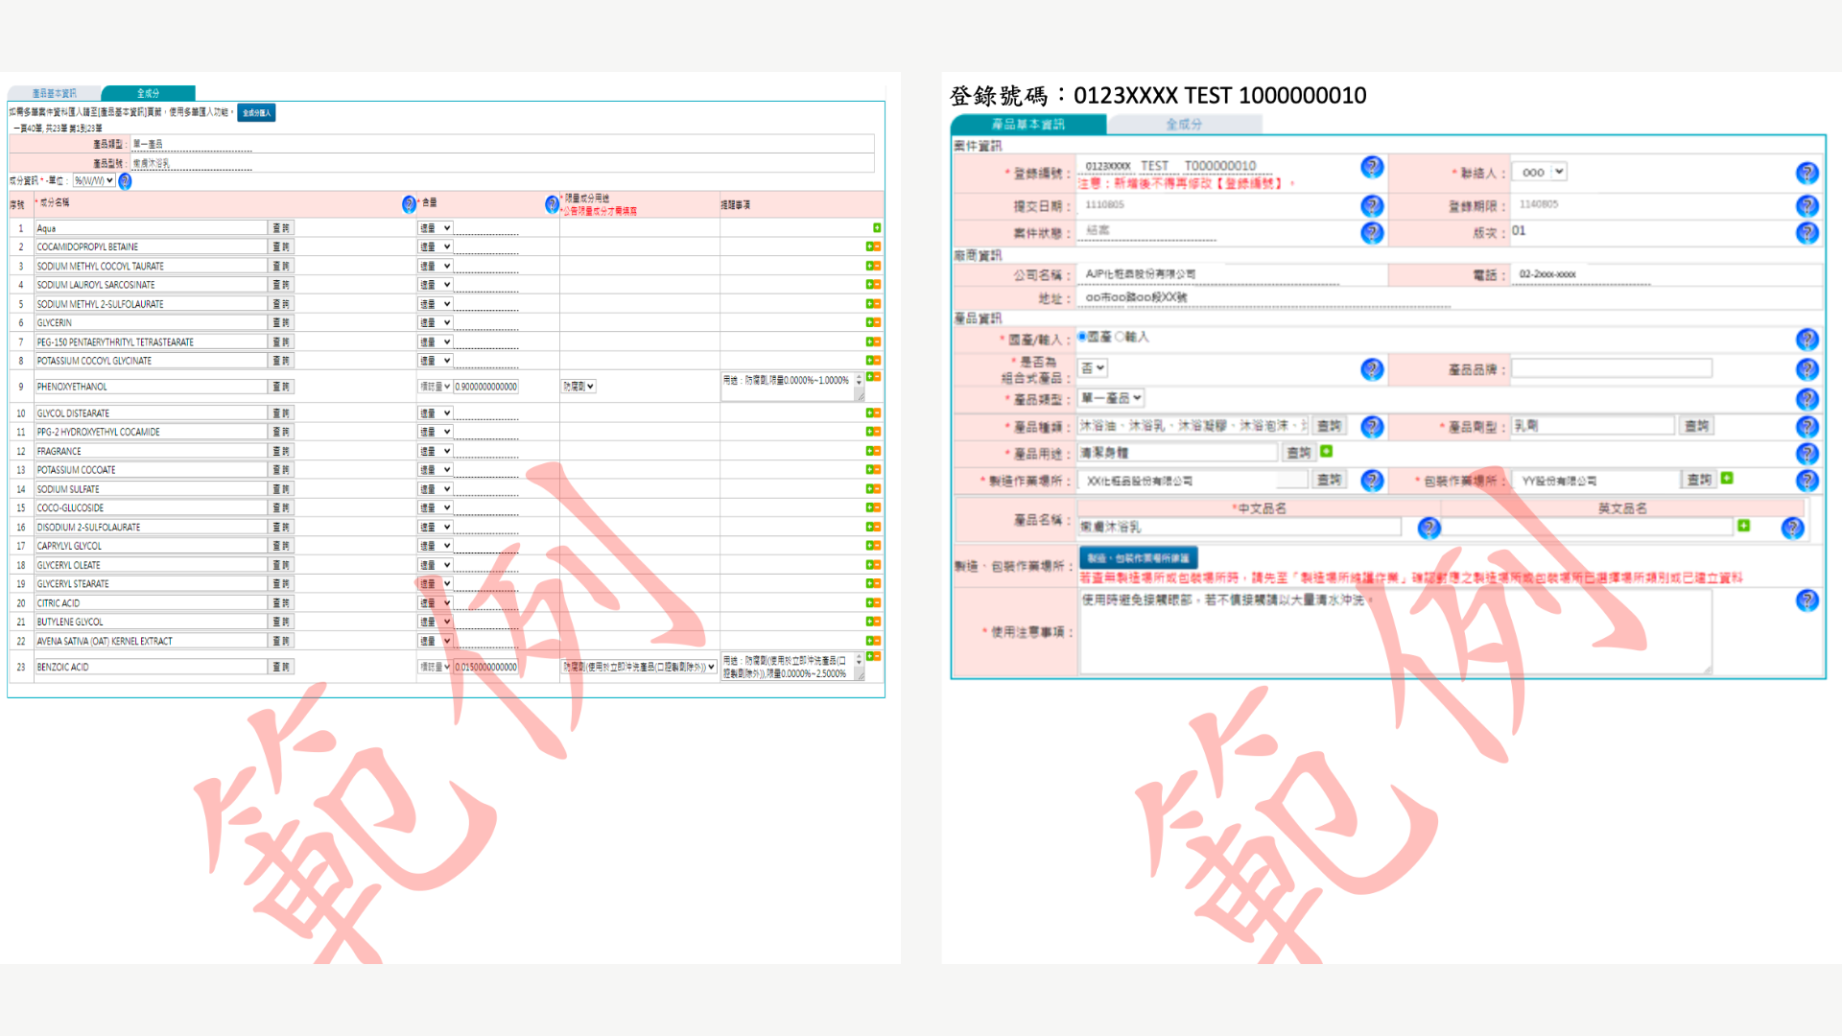
Task: Open help icon next to registration deadline 1140805
Action: click(1807, 205)
